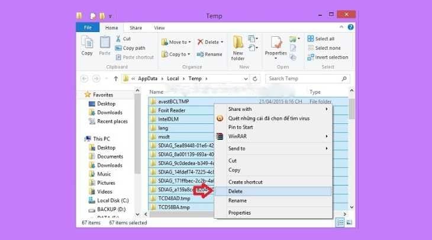Switch to the Home ribbon tab
The width and height of the screenshot is (432, 240).
pos(112,28)
